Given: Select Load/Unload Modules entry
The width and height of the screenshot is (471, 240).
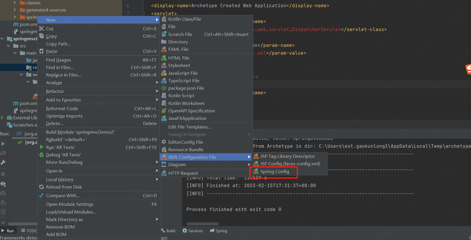Looking at the screenshot, I should tap(99, 212).
